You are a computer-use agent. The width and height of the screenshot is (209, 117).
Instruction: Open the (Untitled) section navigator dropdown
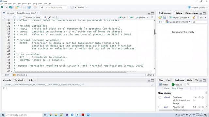[20, 75]
